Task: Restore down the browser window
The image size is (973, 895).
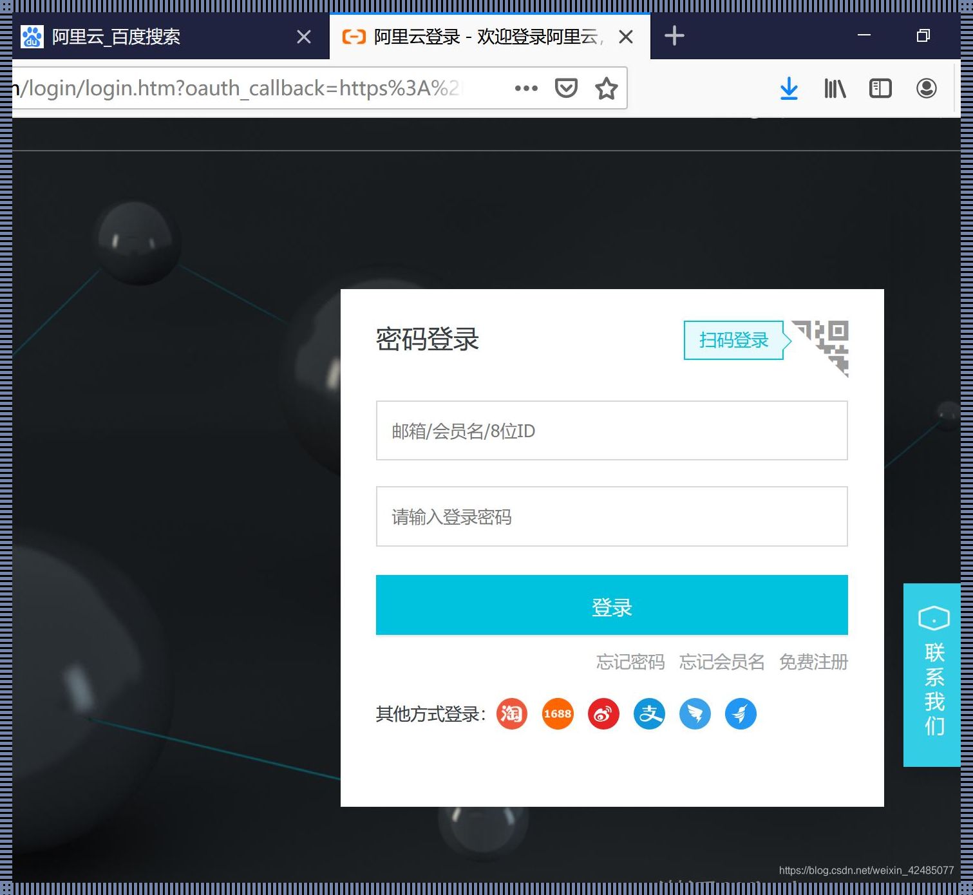Action: pos(923,35)
